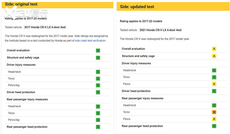Viewport: 230px width, 134px height.
Task: Open the side crash test verification link
Action: coord(90,41)
